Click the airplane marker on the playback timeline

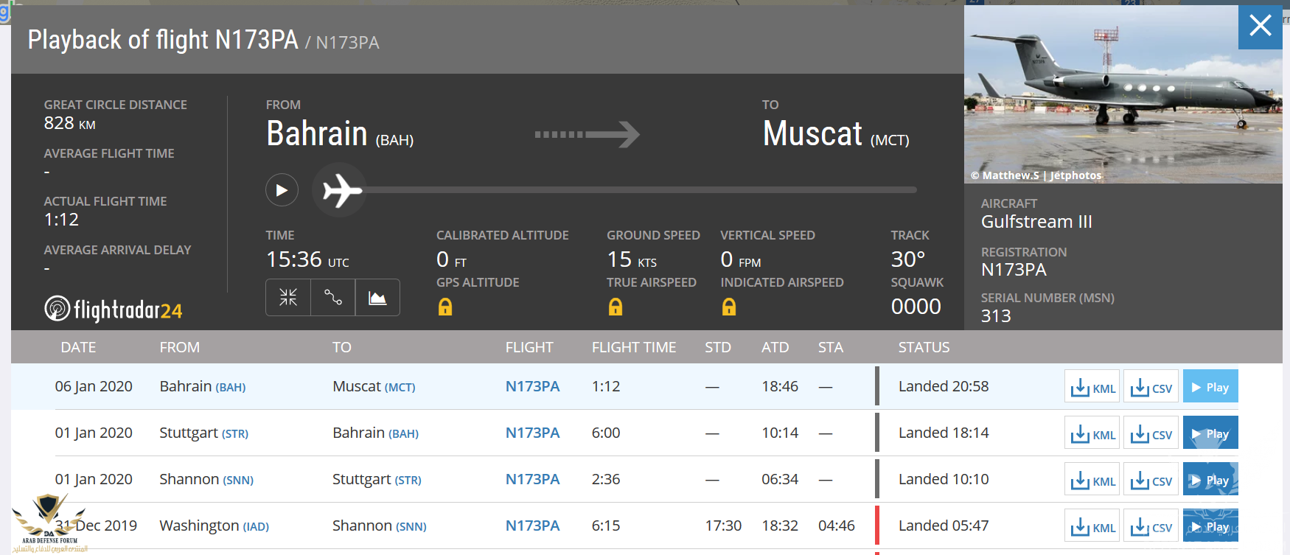tap(340, 190)
